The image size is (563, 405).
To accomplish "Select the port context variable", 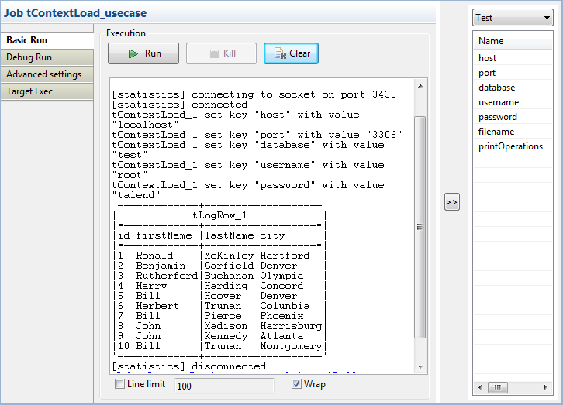I will [513, 73].
